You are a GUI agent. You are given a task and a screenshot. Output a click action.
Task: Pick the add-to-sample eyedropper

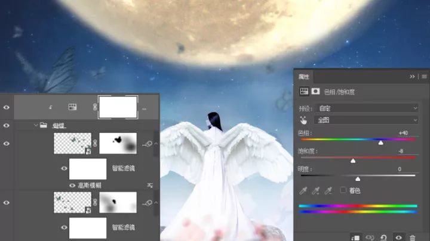tap(316, 190)
